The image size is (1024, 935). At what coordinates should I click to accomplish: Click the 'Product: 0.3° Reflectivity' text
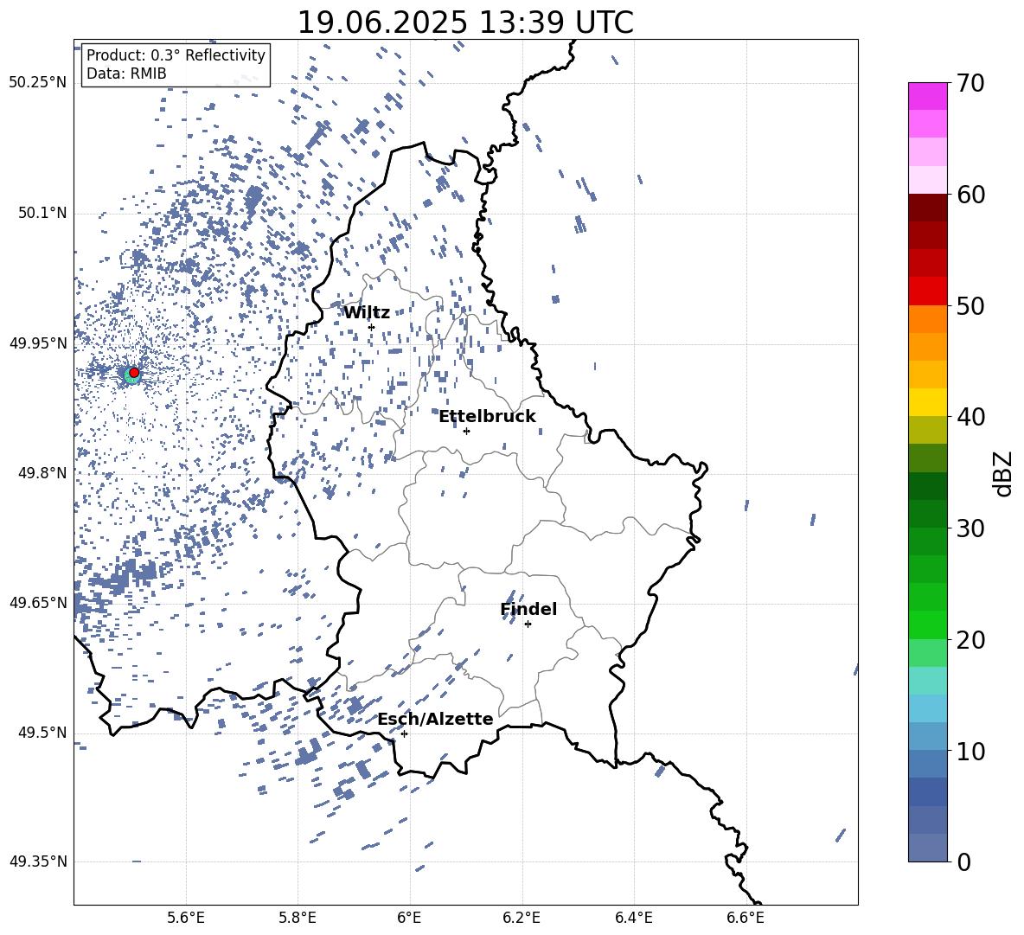tap(176, 55)
